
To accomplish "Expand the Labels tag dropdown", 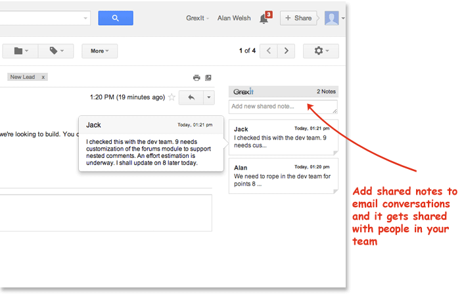I will click(56, 51).
